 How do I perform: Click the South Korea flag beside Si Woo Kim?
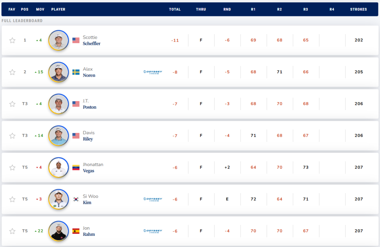[x=76, y=199]
